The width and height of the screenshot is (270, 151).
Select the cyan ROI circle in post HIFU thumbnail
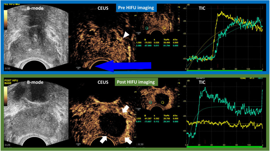150,102
